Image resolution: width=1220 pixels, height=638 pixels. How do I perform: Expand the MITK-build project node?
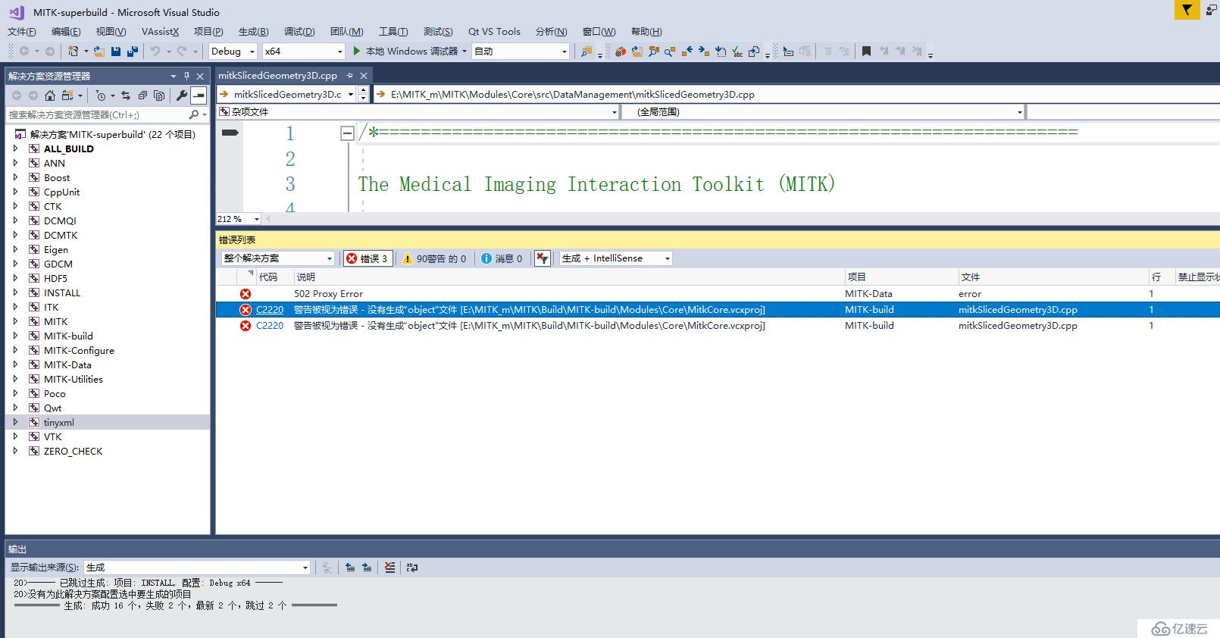15,336
